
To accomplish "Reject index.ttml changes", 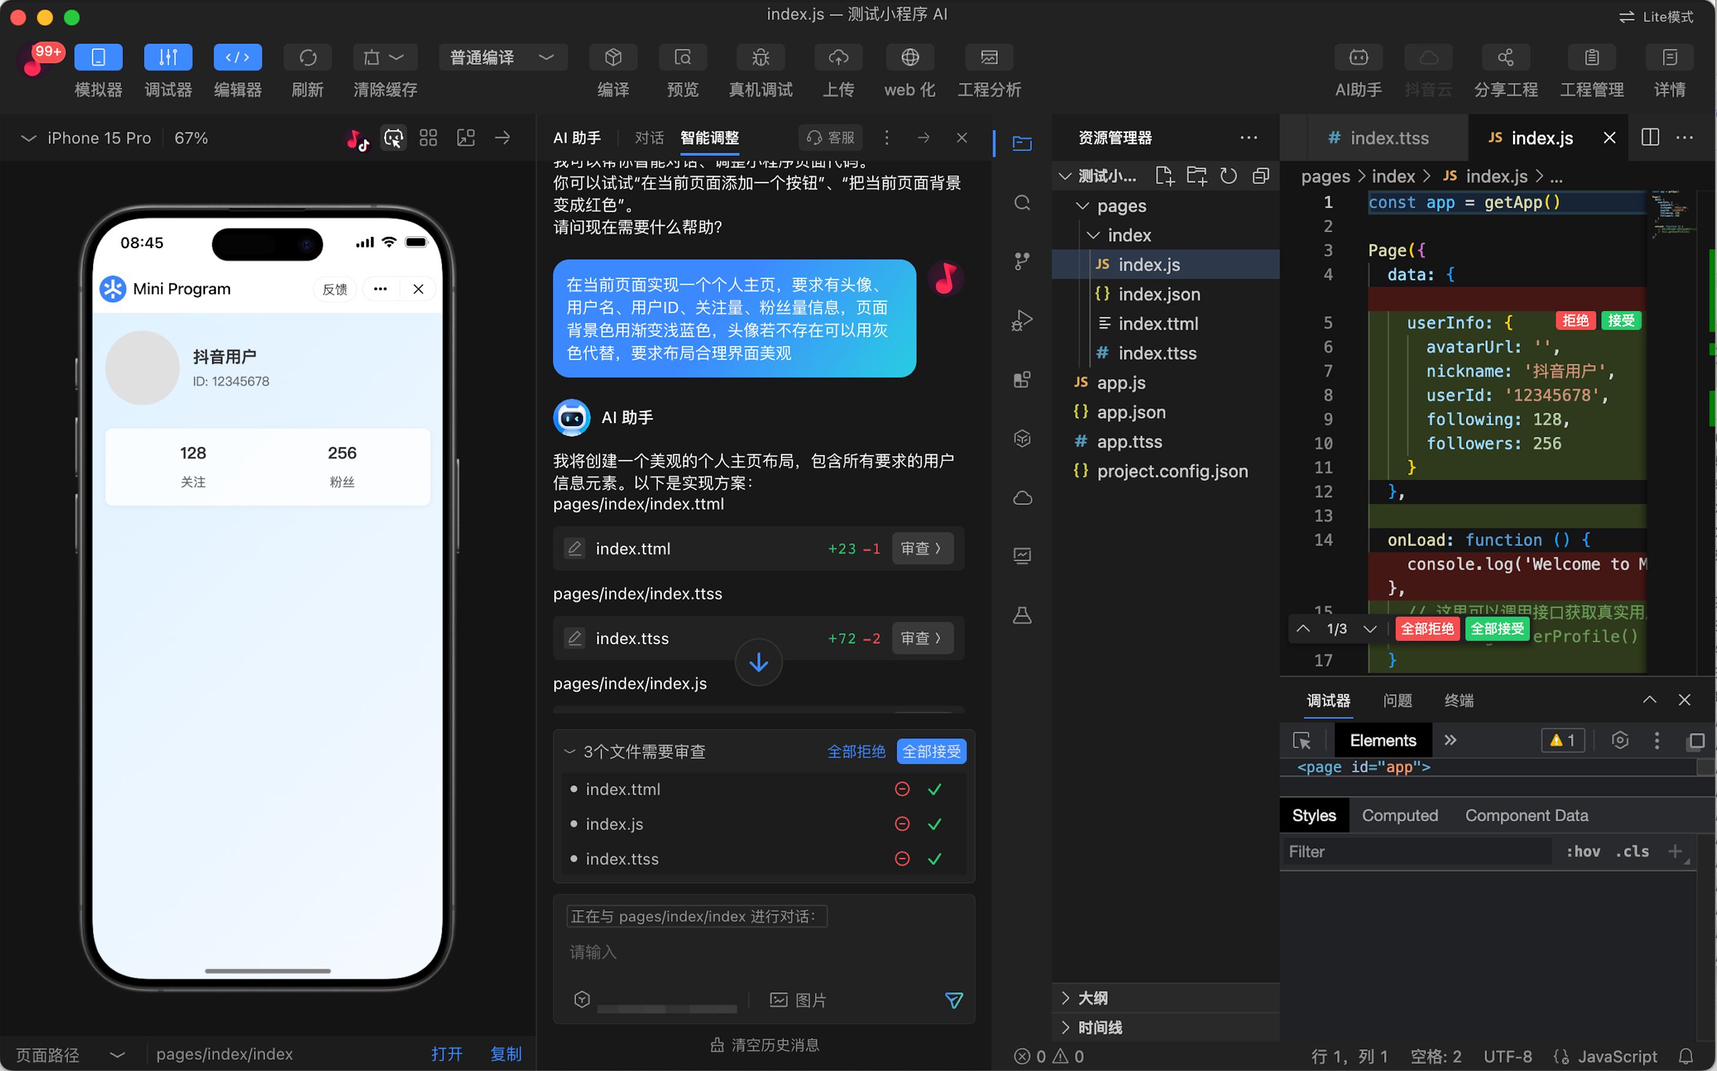I will [902, 789].
